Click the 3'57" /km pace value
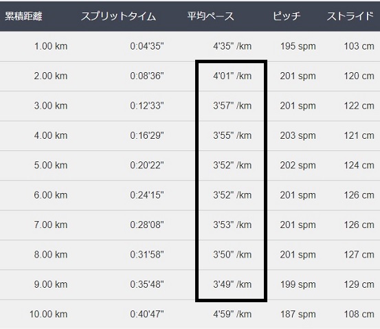 232,106
